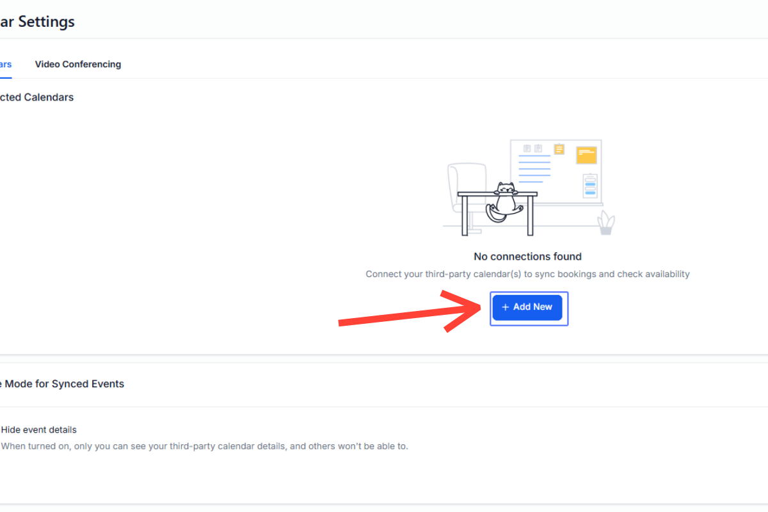Click the Connected Calendars section heading
This screenshot has height=512, width=768.
click(37, 97)
